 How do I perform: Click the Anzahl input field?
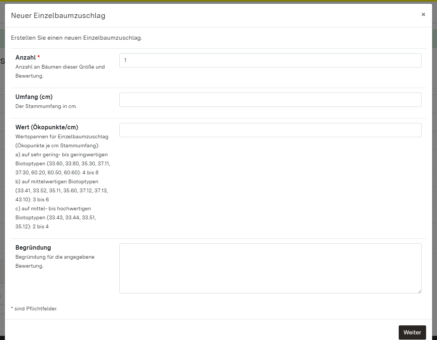[x=270, y=60]
